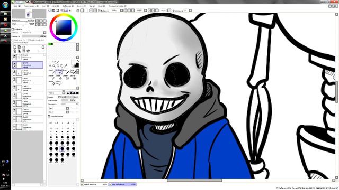Viewport: 339px width, 190px height.
Task: Open second brush texture dropdown
Action: [67, 112]
